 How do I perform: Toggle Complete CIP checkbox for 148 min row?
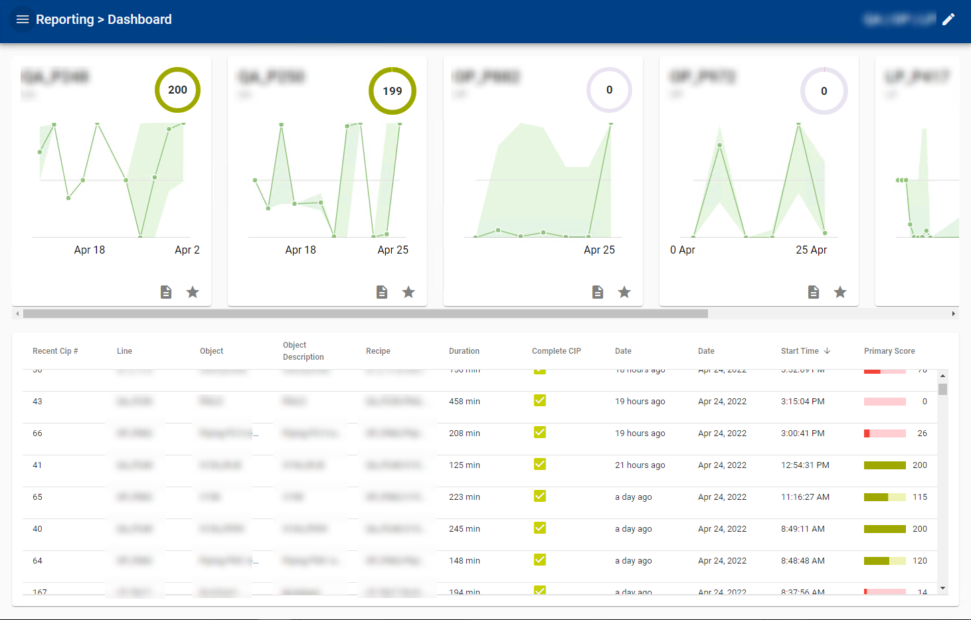click(540, 560)
